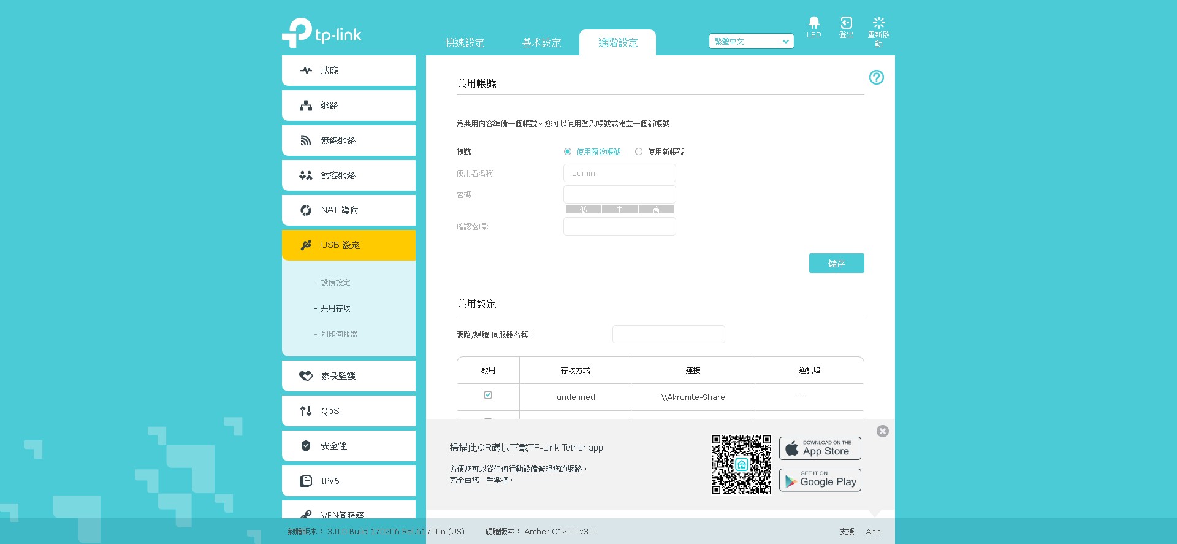Click the 狀態 status pulse icon
This screenshot has height=544, width=1177.
[x=306, y=71]
